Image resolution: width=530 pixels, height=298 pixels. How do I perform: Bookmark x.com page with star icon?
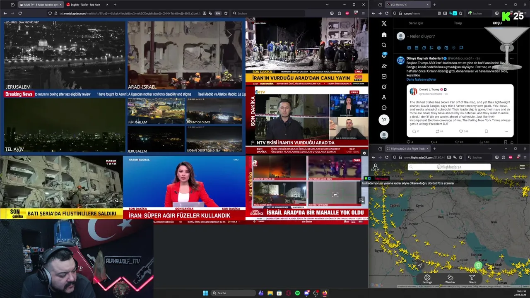point(460,13)
